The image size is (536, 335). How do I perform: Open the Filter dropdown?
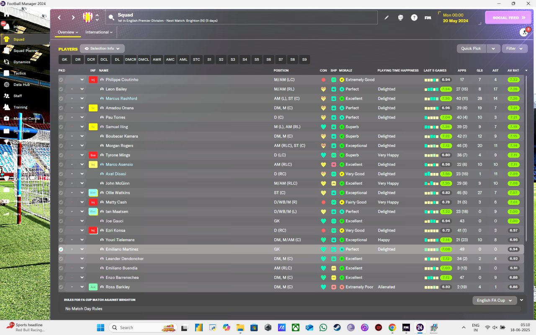514,49
